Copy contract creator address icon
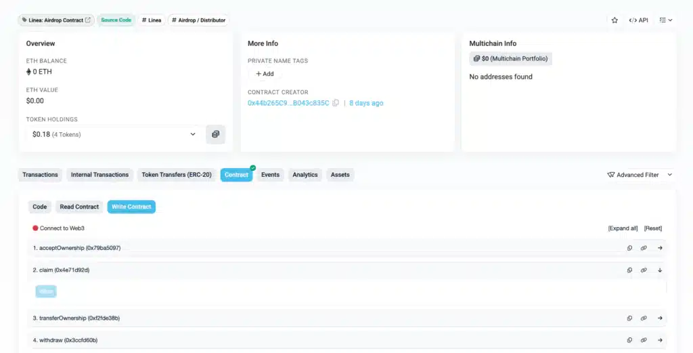Screen dimensions: 693x353 click(x=336, y=103)
